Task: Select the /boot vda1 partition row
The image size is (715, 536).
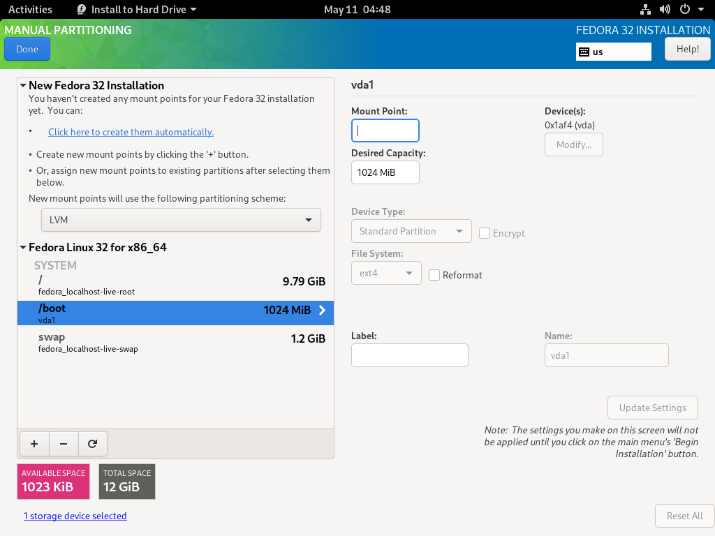Action: (175, 313)
